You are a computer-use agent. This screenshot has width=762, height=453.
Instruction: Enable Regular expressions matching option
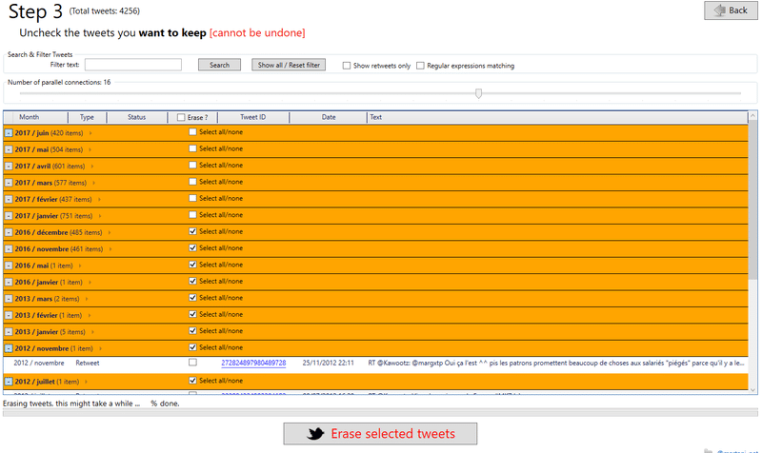[420, 66]
